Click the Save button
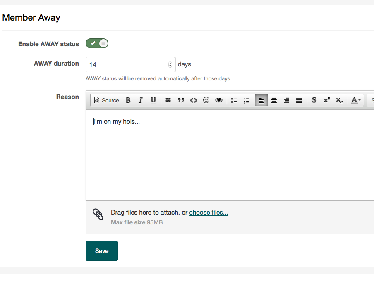Viewport: 374px width, 281px height. click(x=102, y=251)
